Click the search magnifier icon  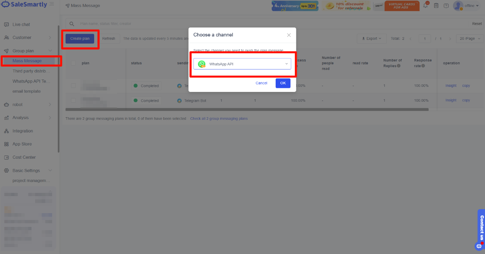72,24
